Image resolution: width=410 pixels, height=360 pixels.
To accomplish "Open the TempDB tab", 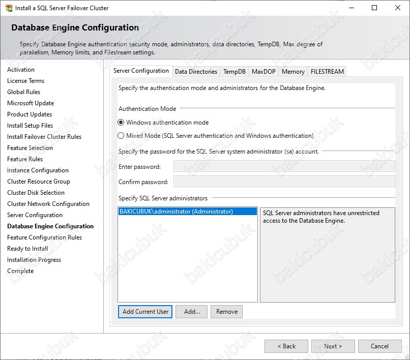I will tap(235, 72).
